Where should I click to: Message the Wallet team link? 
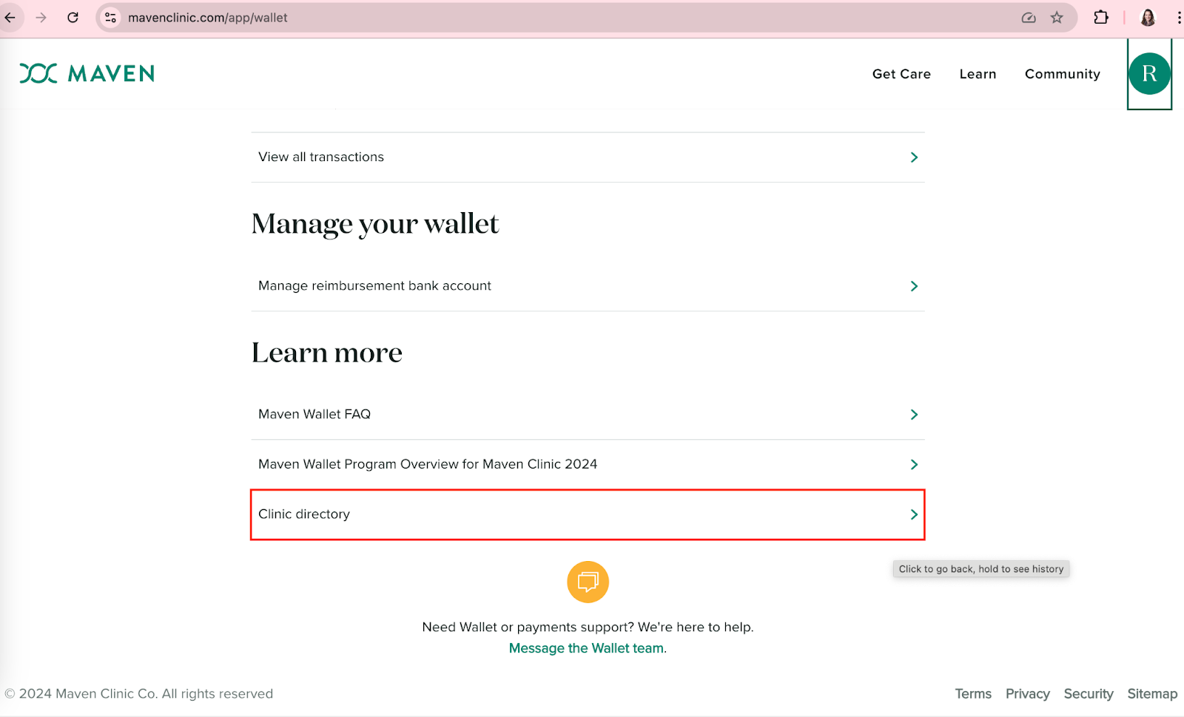pyautogui.click(x=586, y=648)
